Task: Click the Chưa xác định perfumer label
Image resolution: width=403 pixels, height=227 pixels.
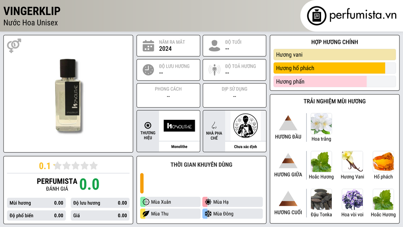Action: point(246,147)
